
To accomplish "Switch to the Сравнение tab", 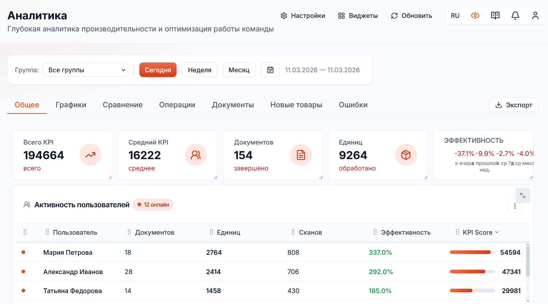I will pyautogui.click(x=123, y=105).
